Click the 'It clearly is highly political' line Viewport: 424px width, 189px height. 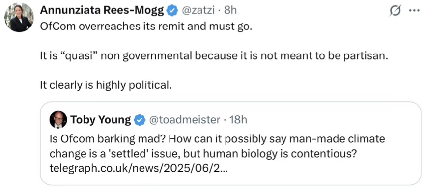(x=106, y=85)
